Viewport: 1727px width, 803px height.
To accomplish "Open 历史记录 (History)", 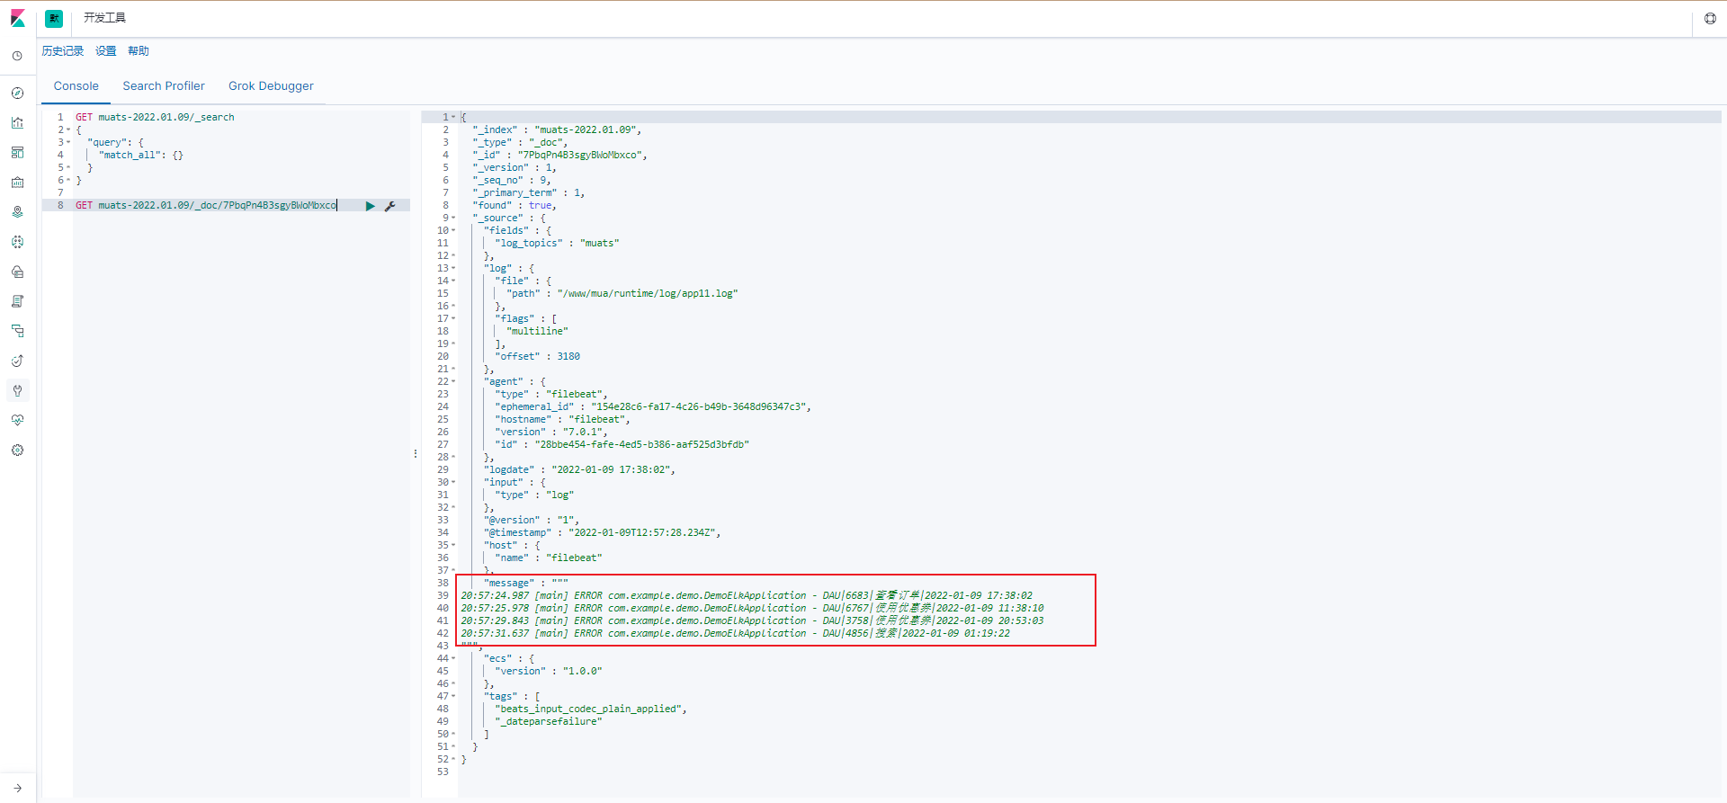I will pyautogui.click(x=63, y=51).
